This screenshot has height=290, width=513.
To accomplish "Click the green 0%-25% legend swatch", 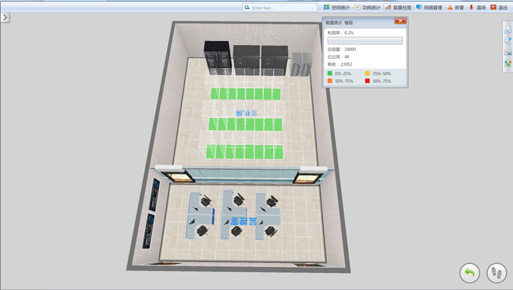I will [330, 74].
